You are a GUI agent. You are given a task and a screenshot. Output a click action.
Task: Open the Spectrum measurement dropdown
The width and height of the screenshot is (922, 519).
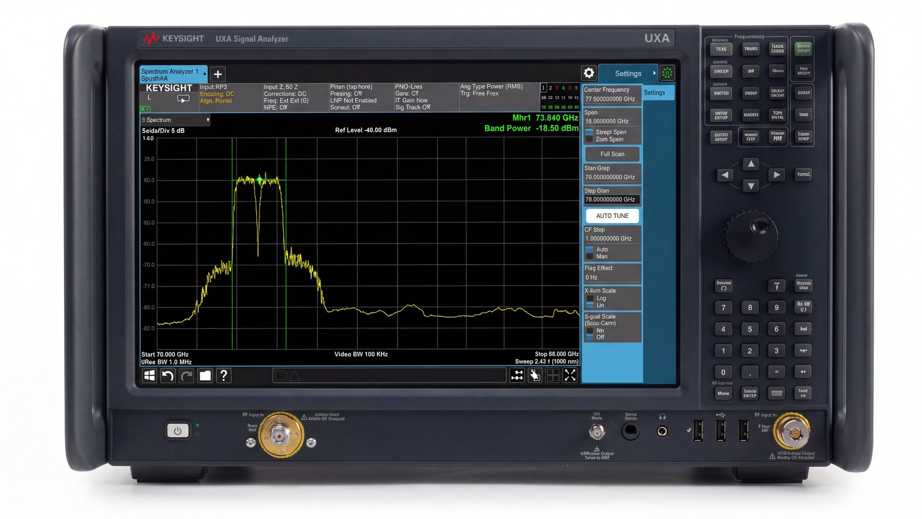click(175, 120)
